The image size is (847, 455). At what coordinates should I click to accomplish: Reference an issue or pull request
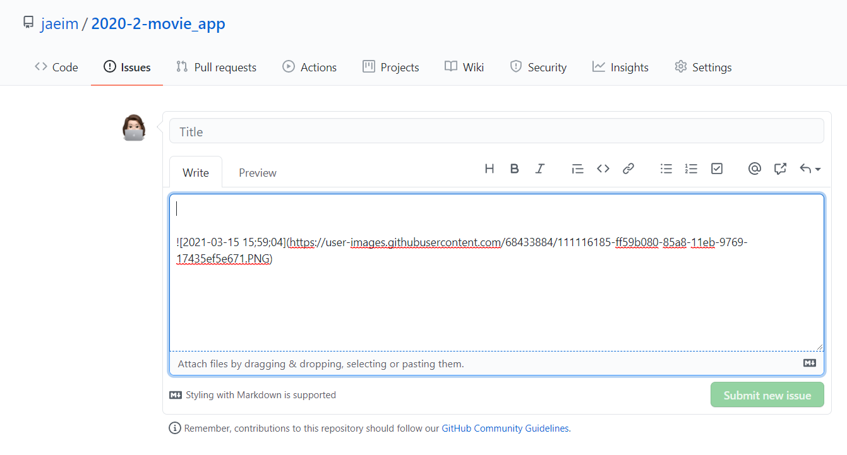[x=780, y=168]
